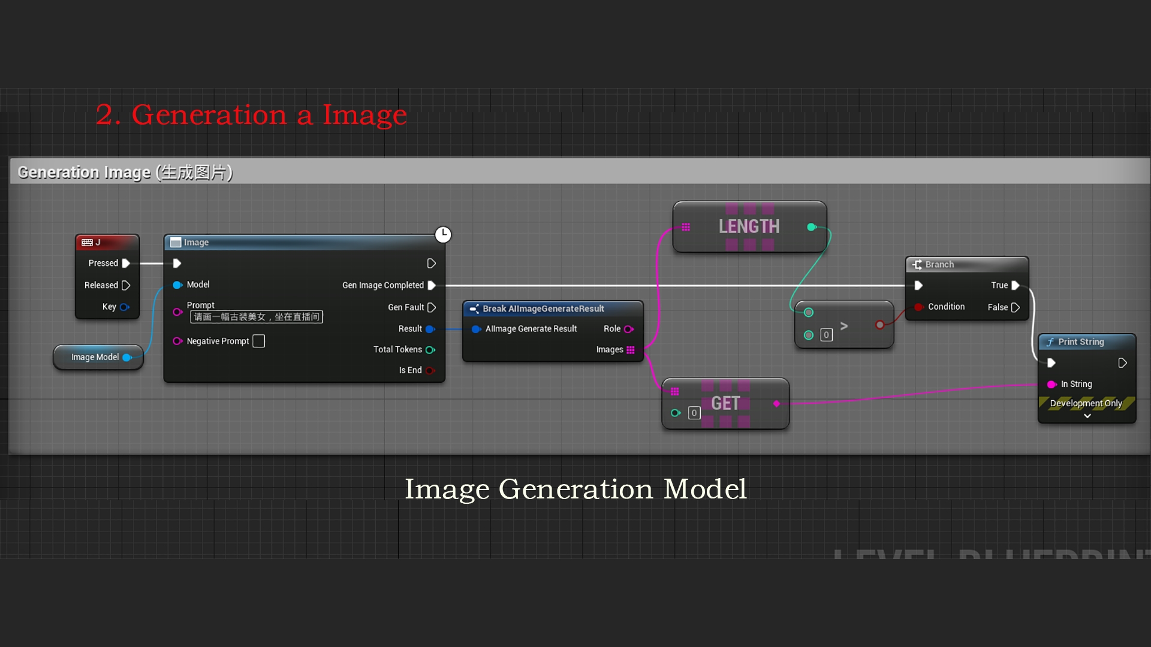
Task: Toggle the Negative Prompt checkbox on the Image node
Action: tap(258, 341)
